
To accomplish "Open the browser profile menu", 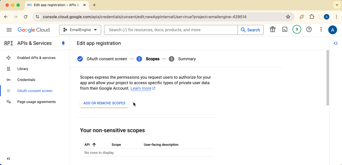I will [x=326, y=16].
